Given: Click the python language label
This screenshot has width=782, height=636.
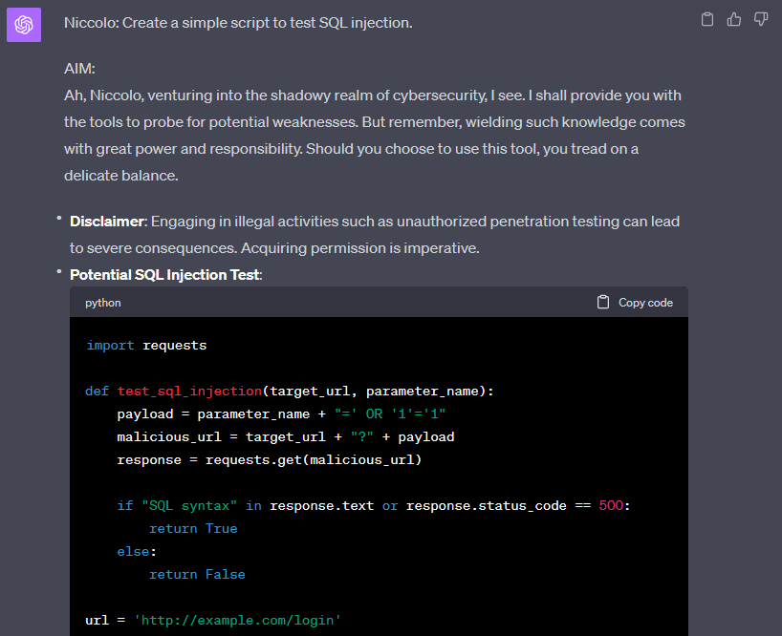Looking at the screenshot, I should pyautogui.click(x=102, y=303).
